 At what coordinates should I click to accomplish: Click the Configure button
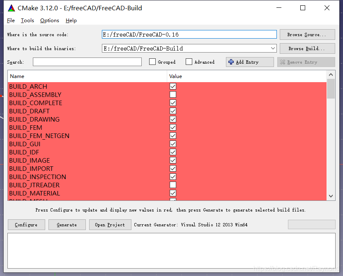[x=26, y=225]
